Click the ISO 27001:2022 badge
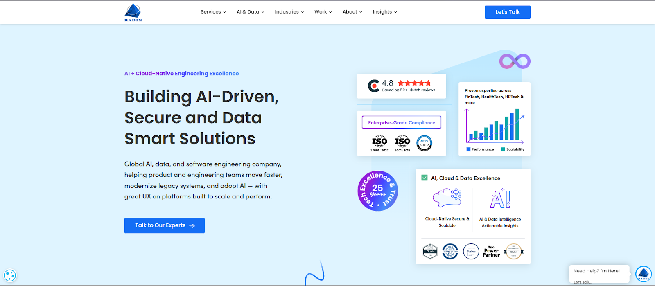 (x=379, y=144)
